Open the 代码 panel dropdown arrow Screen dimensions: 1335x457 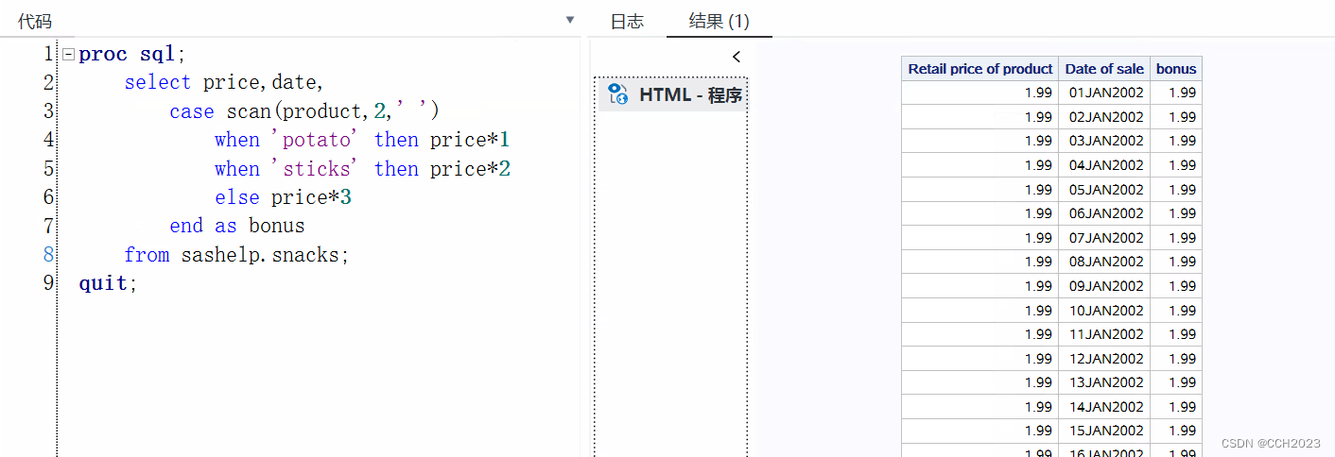click(x=569, y=20)
